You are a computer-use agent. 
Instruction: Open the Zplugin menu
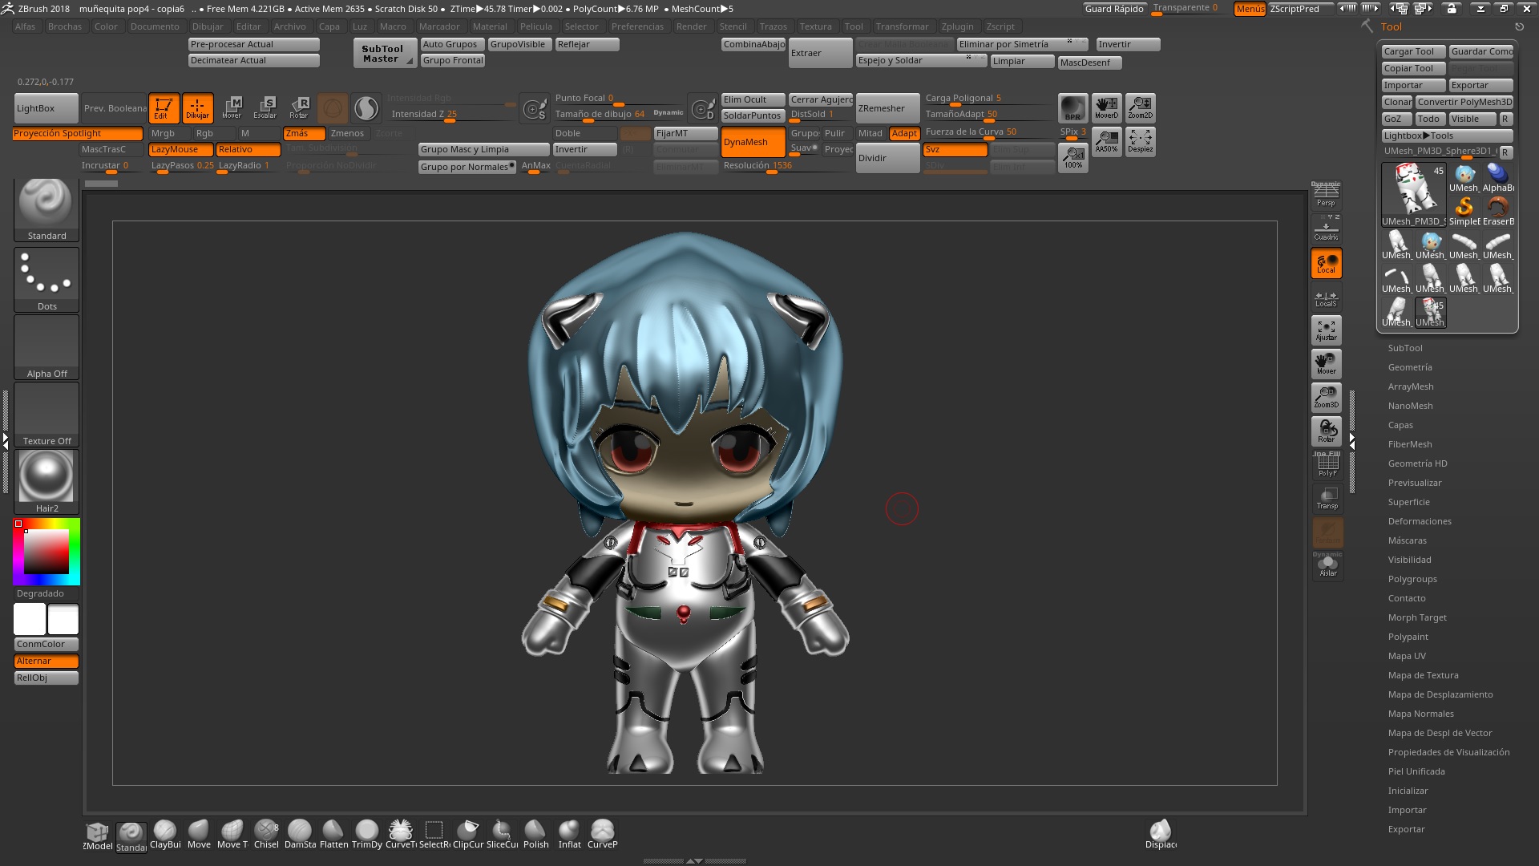point(957,26)
